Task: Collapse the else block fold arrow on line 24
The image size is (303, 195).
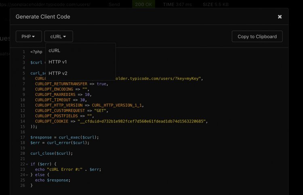Action: tap(27, 175)
